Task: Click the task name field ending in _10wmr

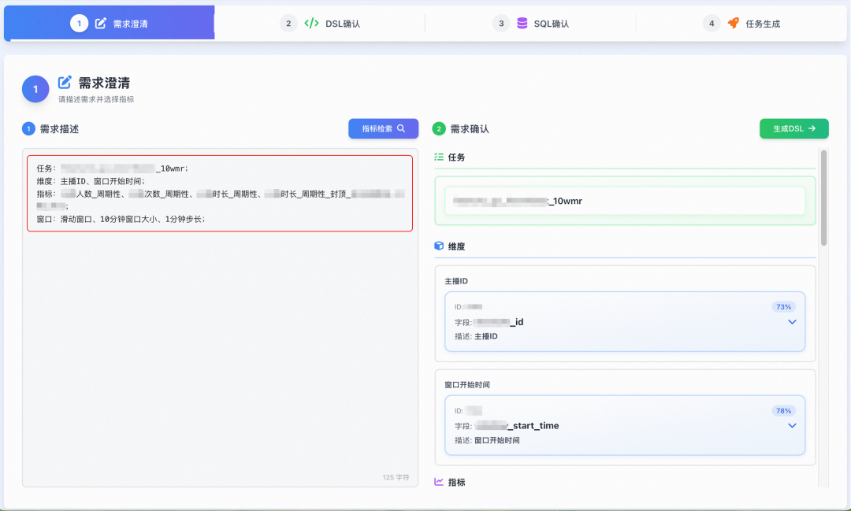Action: [625, 201]
